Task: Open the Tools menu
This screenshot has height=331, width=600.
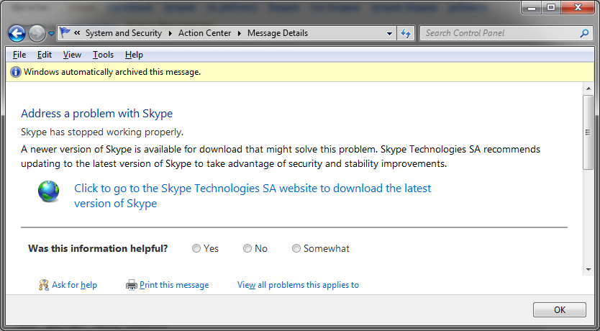Action: coord(103,55)
